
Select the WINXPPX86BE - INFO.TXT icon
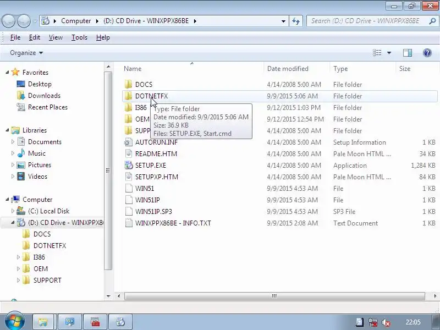pos(128,223)
